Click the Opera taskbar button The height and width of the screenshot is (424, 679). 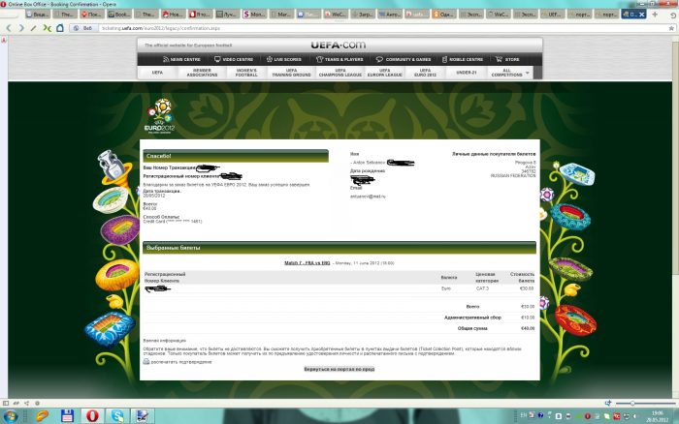(92, 416)
